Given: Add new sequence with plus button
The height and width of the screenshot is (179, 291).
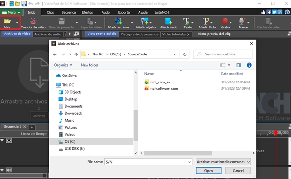Looking at the screenshot, I should coord(32,127).
